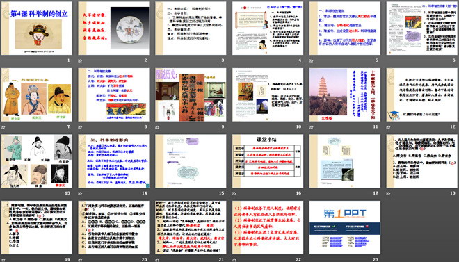Click the animation star under slide 7
The image size is (459, 262).
(x=3, y=127)
